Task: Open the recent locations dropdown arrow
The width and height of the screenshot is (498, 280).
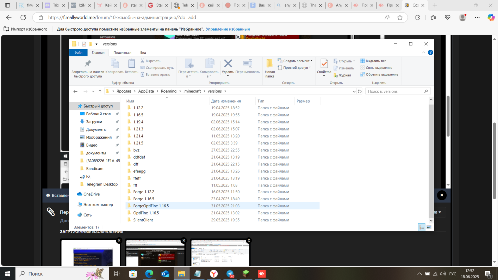Action: [93, 92]
